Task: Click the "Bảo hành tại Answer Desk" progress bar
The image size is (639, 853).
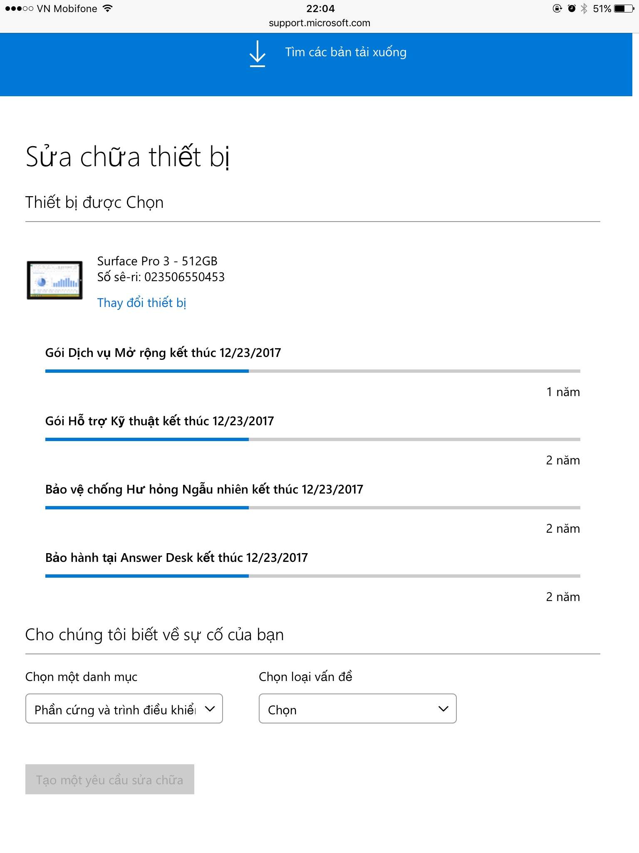Action: point(312,576)
